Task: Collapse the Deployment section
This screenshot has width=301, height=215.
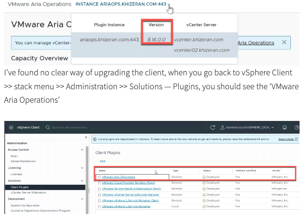Action: click(x=82, y=199)
